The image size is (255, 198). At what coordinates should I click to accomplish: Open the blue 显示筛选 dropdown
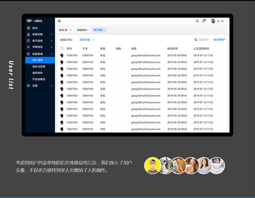pos(87,40)
